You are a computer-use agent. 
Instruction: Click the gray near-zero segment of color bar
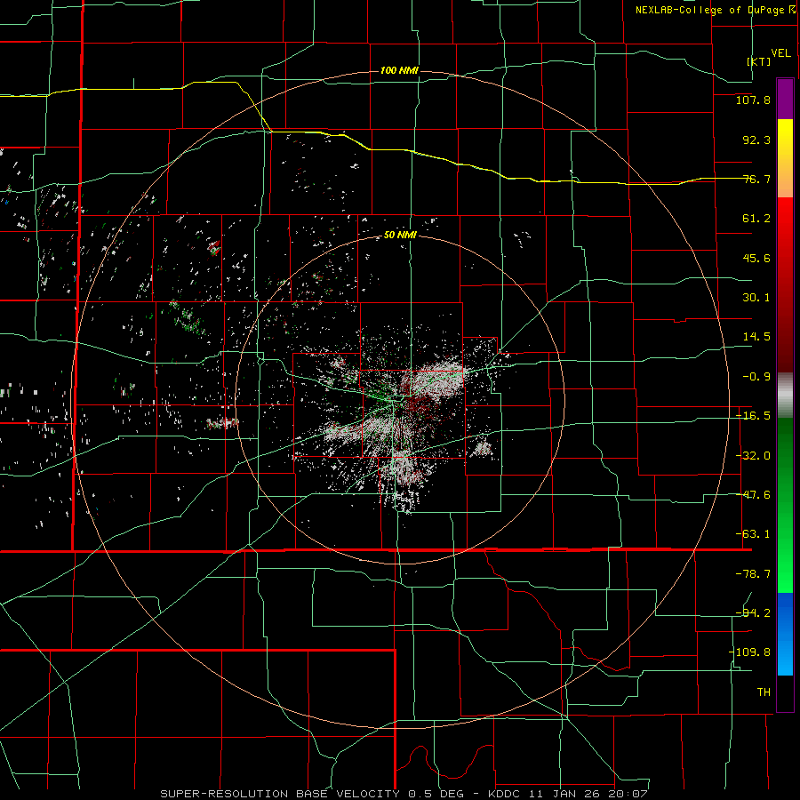tap(785, 396)
